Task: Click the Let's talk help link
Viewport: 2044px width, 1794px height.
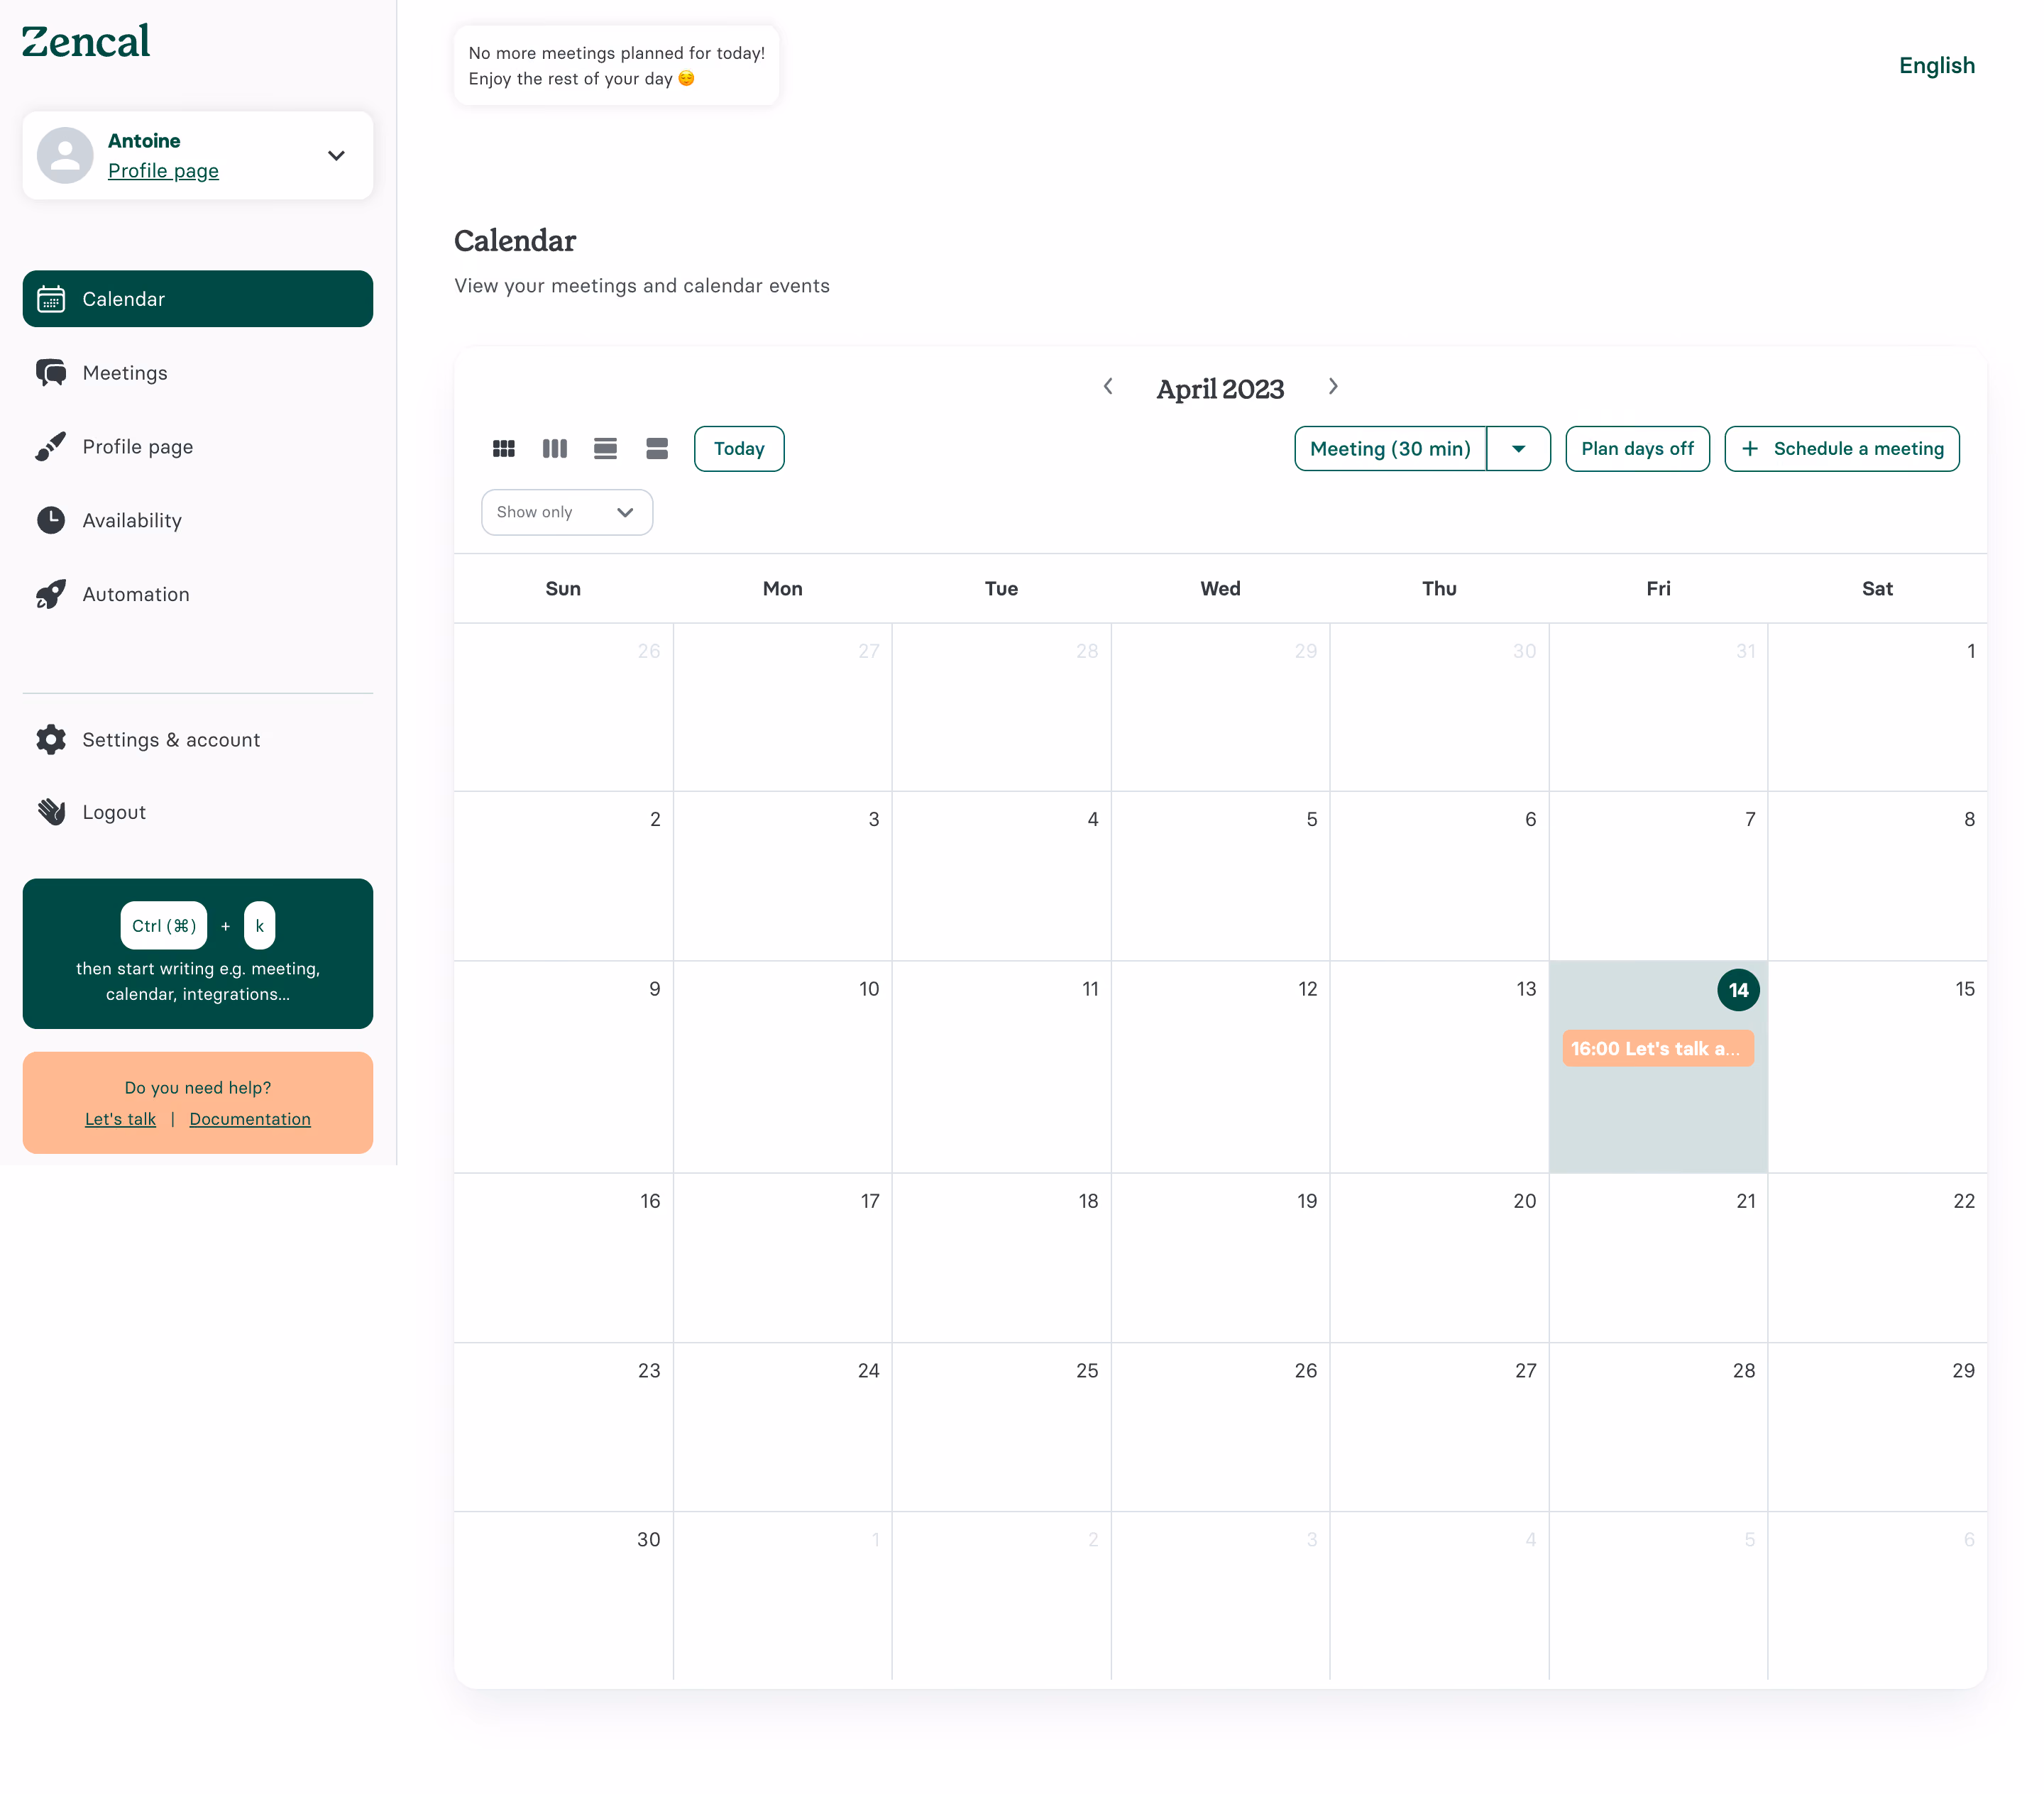Action: 120,1119
